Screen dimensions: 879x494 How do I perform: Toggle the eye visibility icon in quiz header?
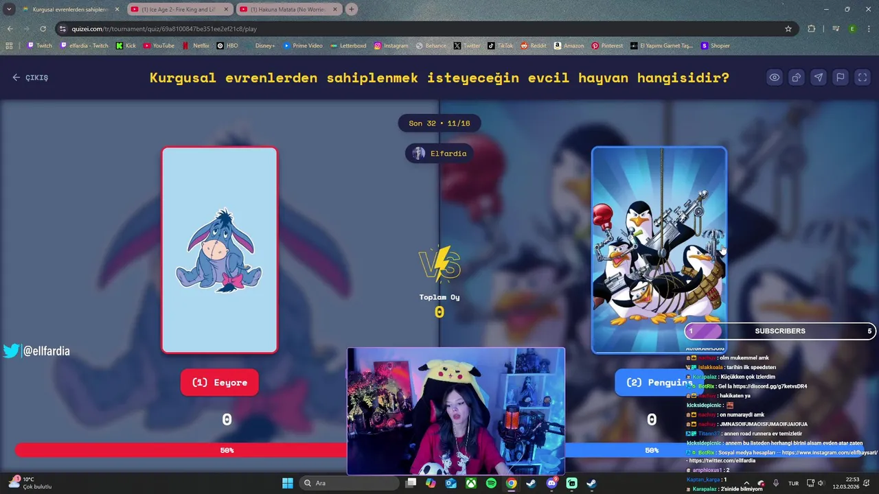point(775,78)
